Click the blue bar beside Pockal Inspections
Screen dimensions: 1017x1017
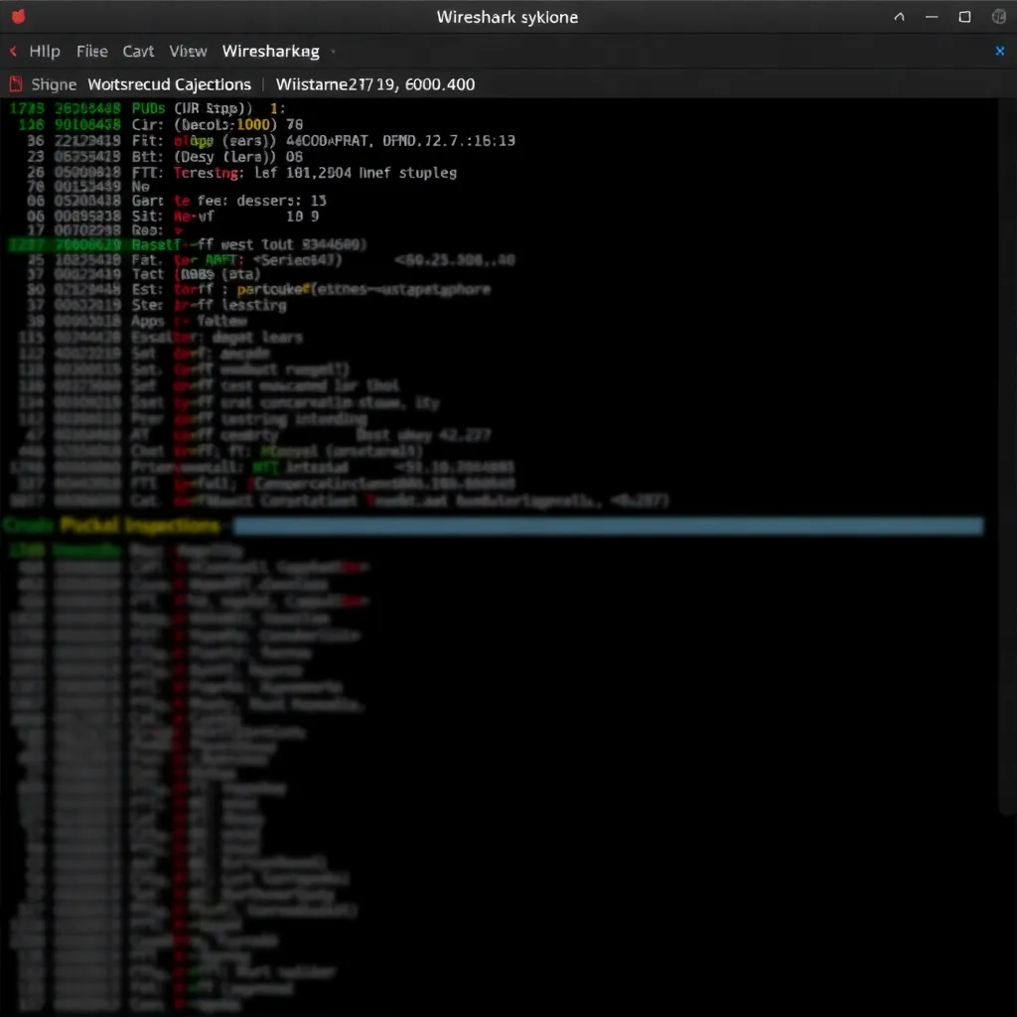[608, 525]
